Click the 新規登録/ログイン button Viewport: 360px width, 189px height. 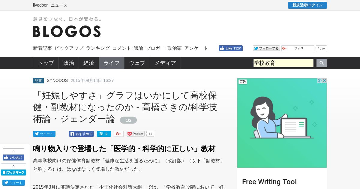(307, 5)
